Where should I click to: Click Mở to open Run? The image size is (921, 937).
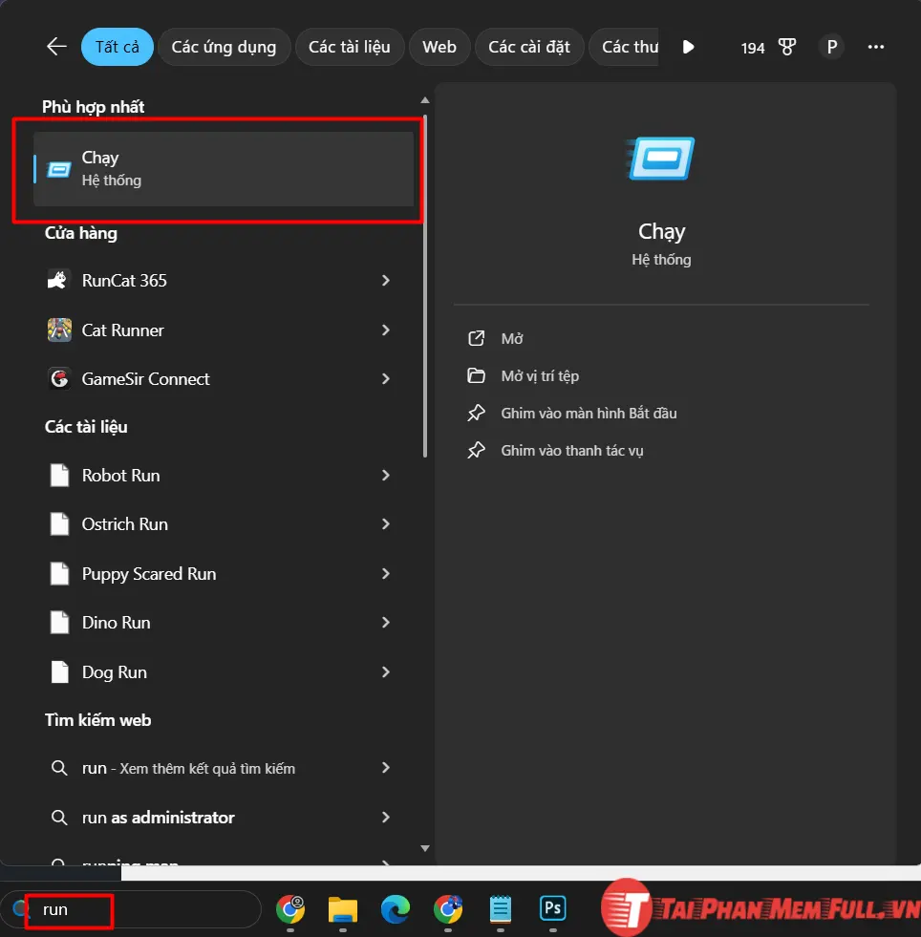coord(512,339)
